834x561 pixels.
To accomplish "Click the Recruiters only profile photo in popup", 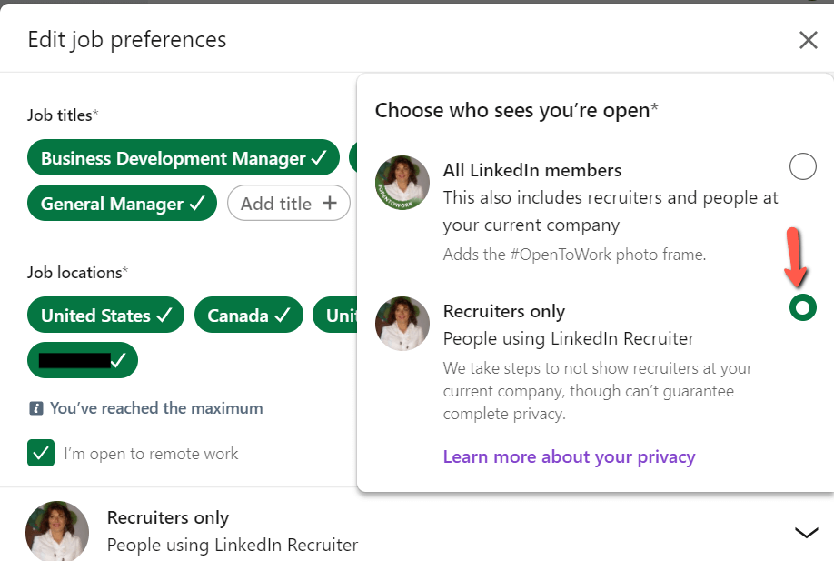I will click(402, 324).
